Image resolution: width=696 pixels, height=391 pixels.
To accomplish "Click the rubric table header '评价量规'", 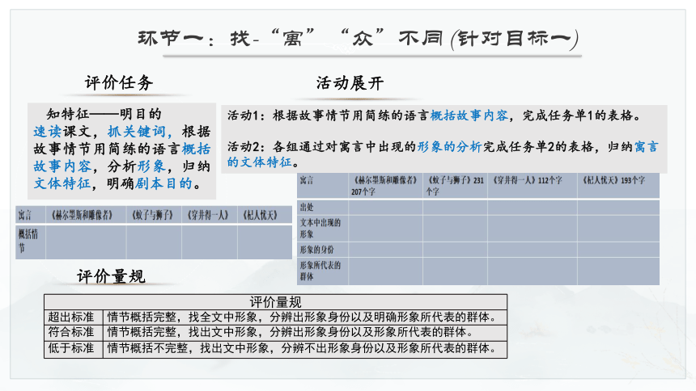I will (275, 302).
